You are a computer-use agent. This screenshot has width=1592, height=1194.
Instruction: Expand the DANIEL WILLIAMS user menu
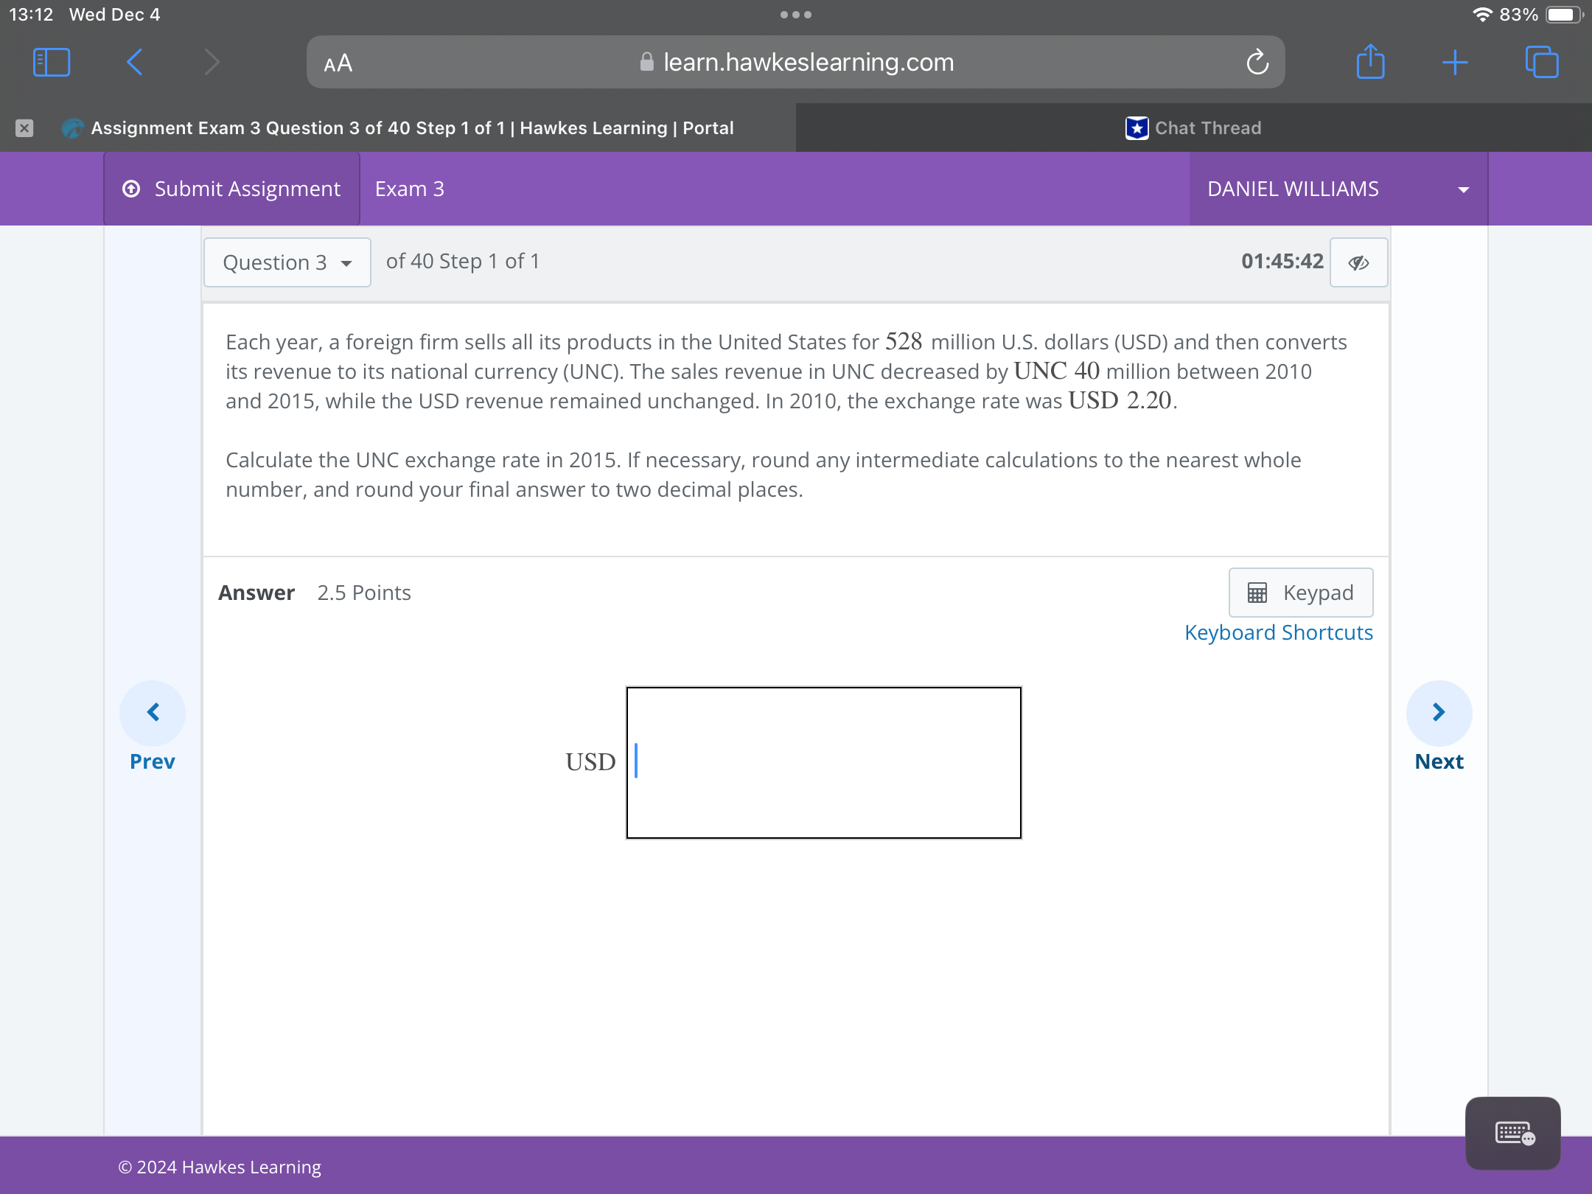1338,189
